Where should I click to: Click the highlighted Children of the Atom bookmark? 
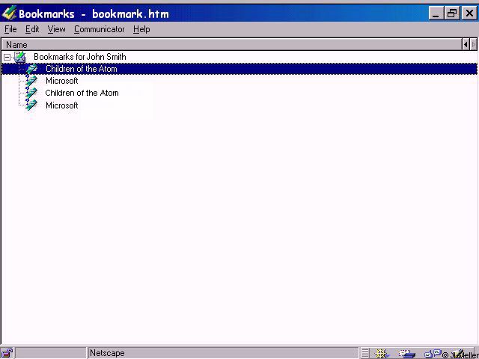239,69
